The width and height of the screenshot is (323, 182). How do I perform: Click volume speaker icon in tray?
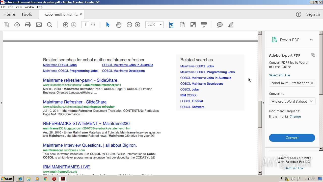[x=293, y=179]
